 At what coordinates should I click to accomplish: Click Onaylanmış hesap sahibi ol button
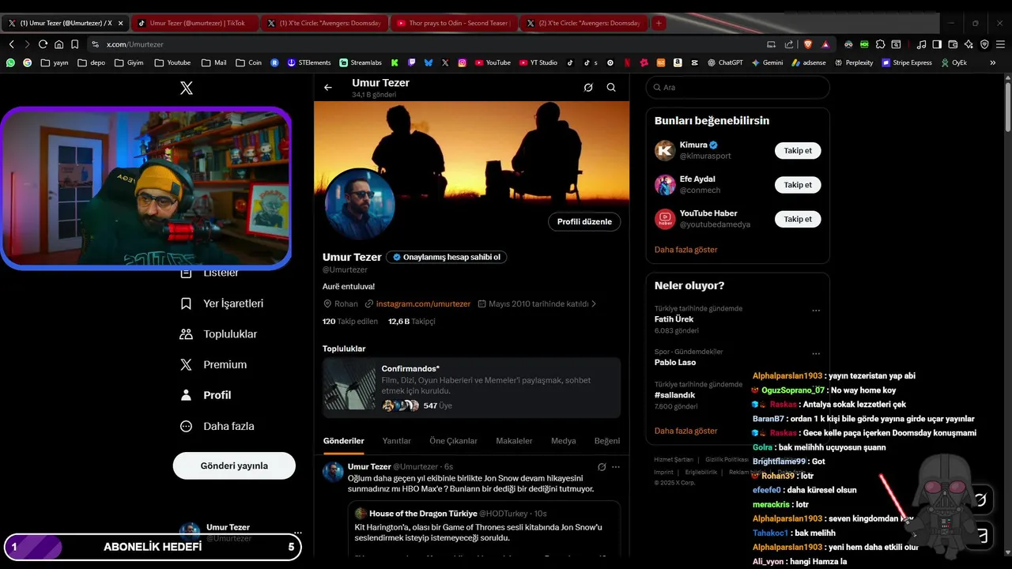[x=446, y=257]
